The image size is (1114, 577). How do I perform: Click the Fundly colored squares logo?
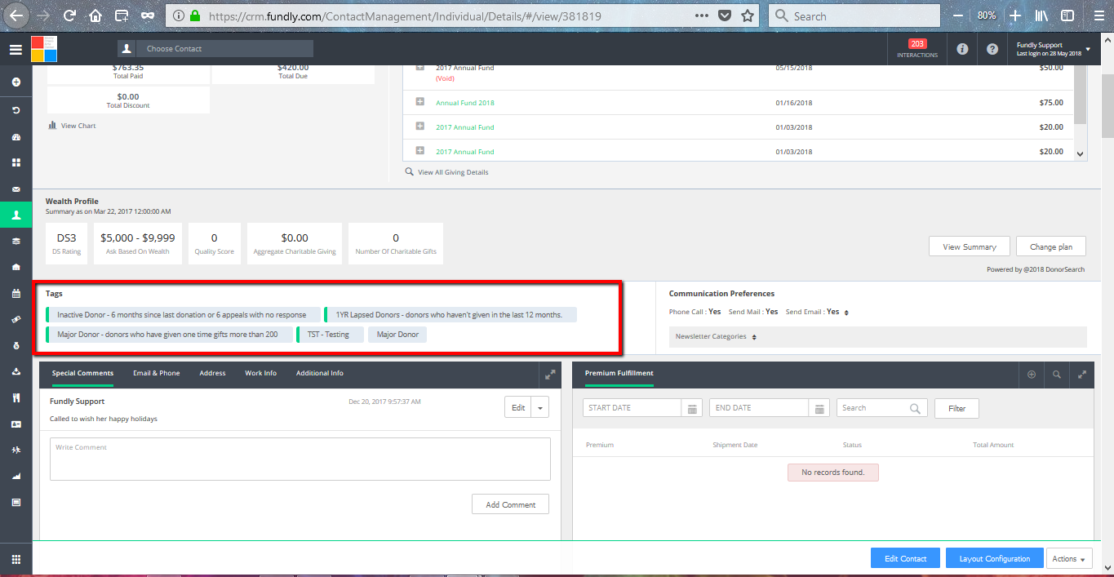(x=44, y=49)
